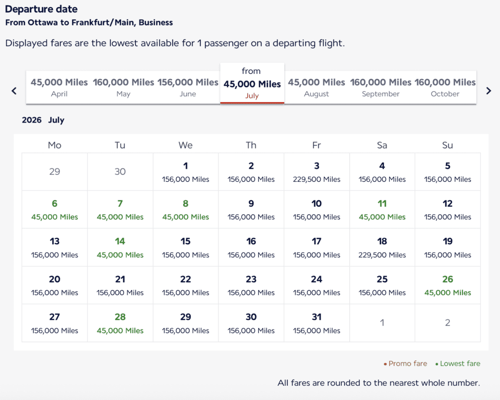Screen dimensions: 500x400
Task: Pick July 31 for 156,000 Miles
Action: [x=317, y=323]
